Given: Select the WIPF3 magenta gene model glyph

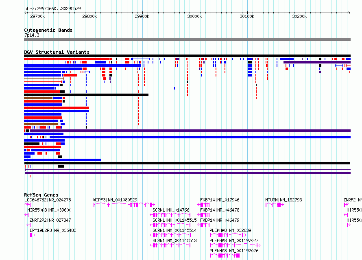Looking at the screenshot, I should tap(124, 205).
